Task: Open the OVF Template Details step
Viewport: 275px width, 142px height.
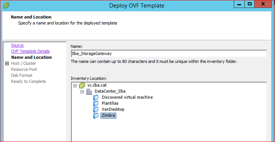Action: tap(30, 51)
